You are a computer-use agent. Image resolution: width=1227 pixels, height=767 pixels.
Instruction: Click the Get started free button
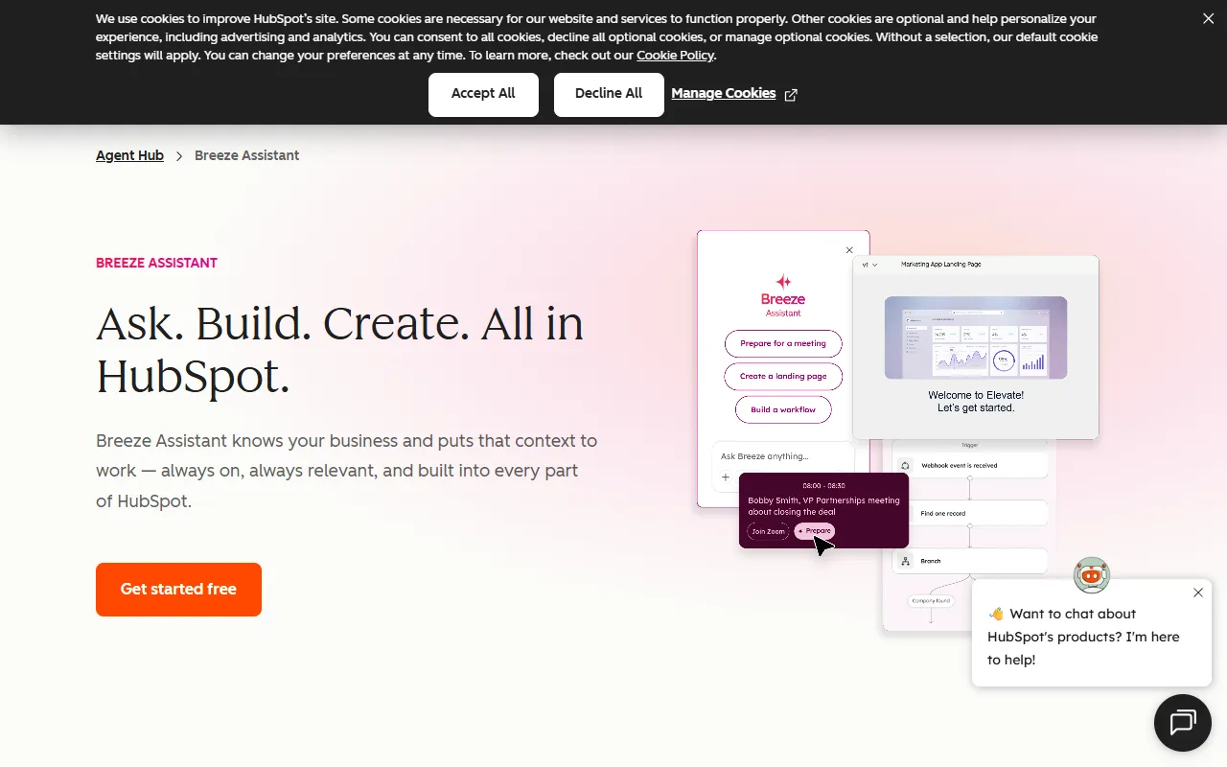click(178, 590)
